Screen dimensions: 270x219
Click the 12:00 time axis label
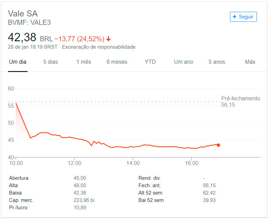pyautogui.click(x=74, y=163)
